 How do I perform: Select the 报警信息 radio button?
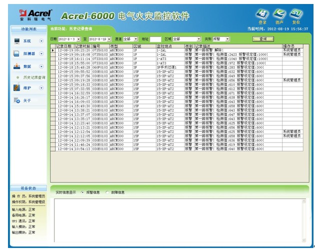pos(82,192)
